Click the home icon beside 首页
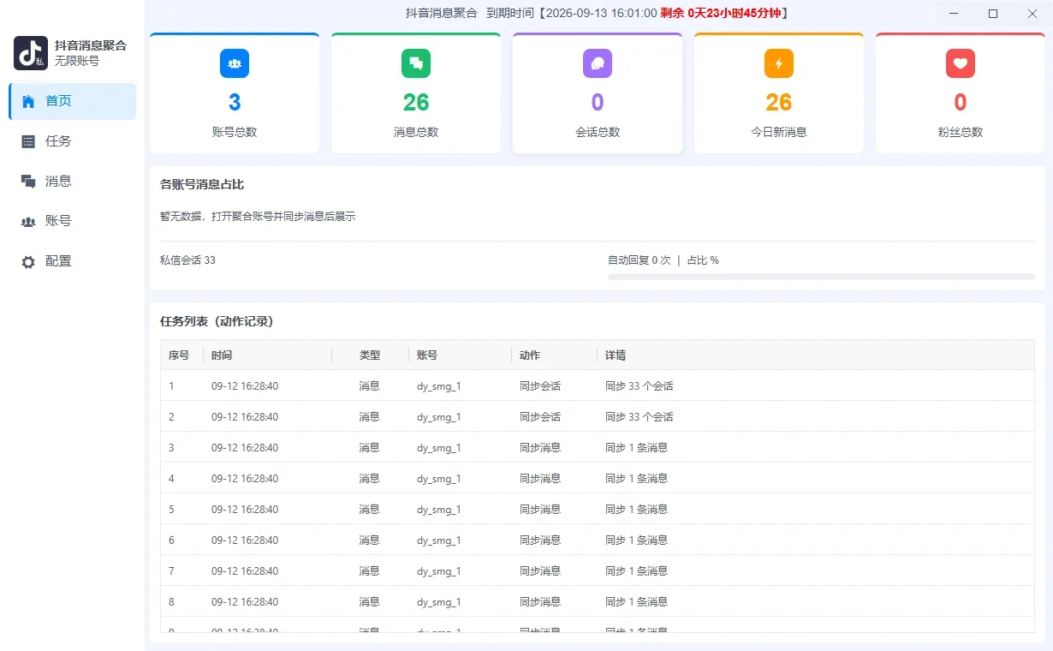The height and width of the screenshot is (651, 1053). [x=28, y=101]
